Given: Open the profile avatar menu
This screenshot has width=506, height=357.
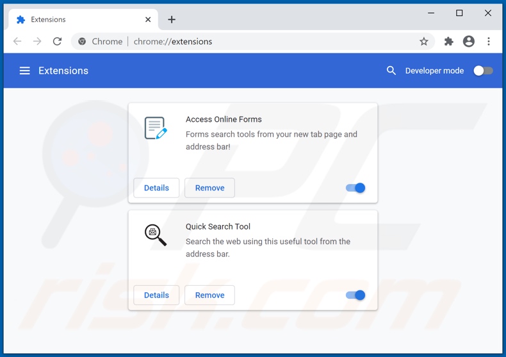Looking at the screenshot, I should pyautogui.click(x=469, y=41).
